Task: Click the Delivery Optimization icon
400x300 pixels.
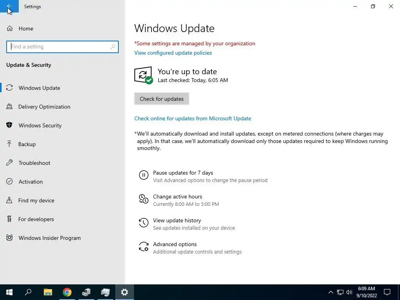Action: point(9,106)
